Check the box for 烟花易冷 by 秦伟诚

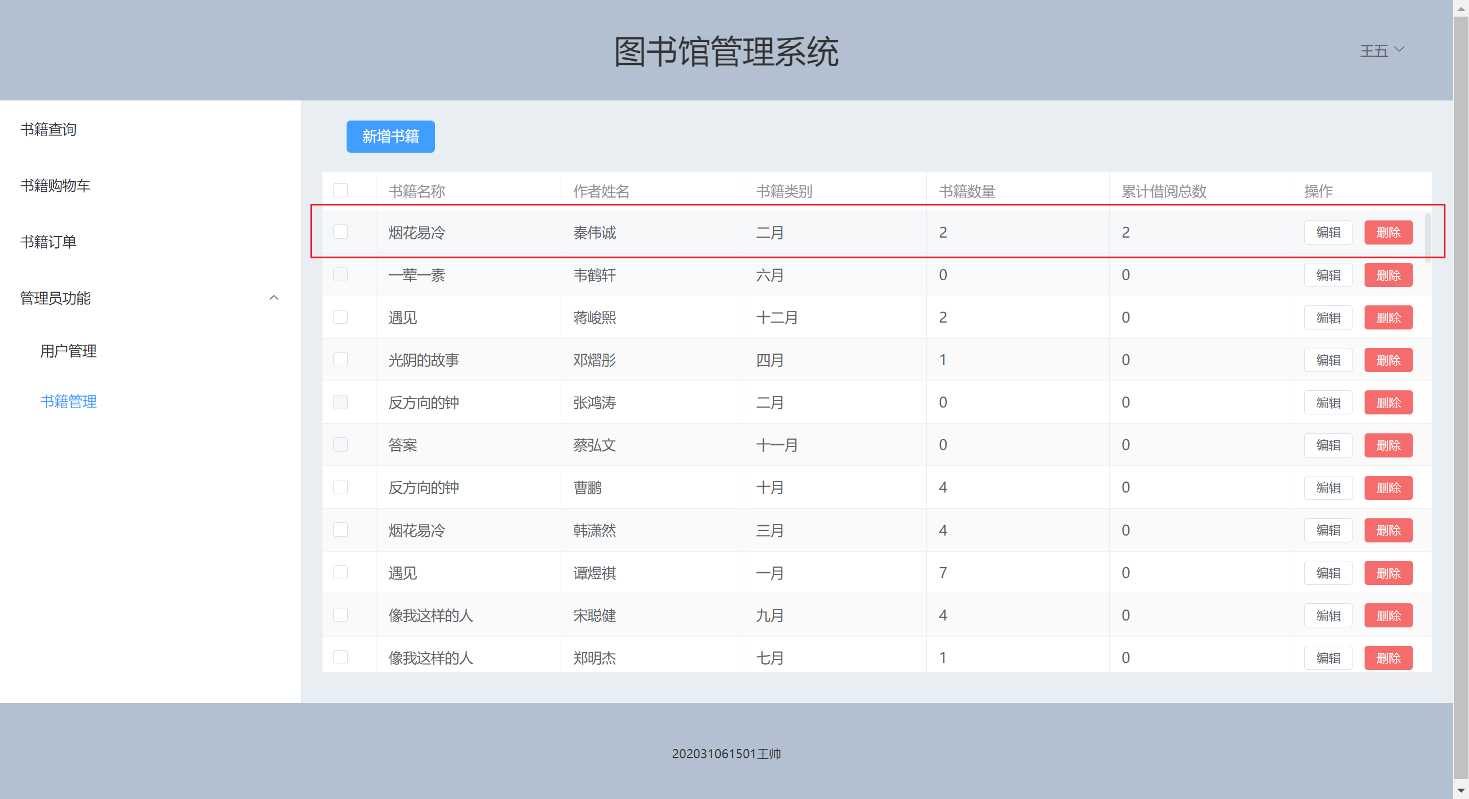(340, 232)
